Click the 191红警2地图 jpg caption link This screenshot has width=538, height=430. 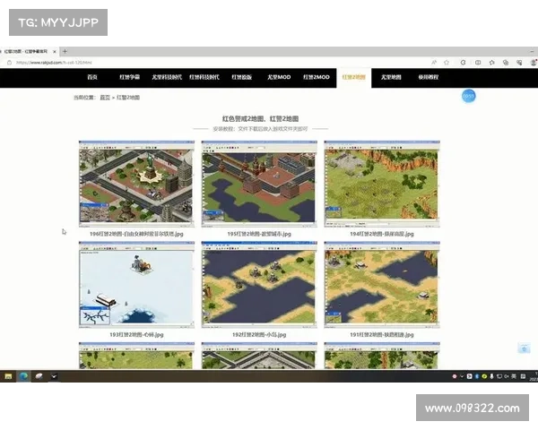point(382,335)
